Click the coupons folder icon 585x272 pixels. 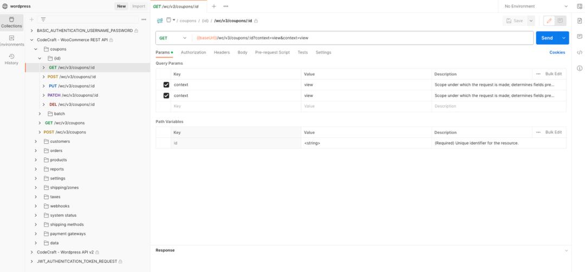click(x=46, y=49)
